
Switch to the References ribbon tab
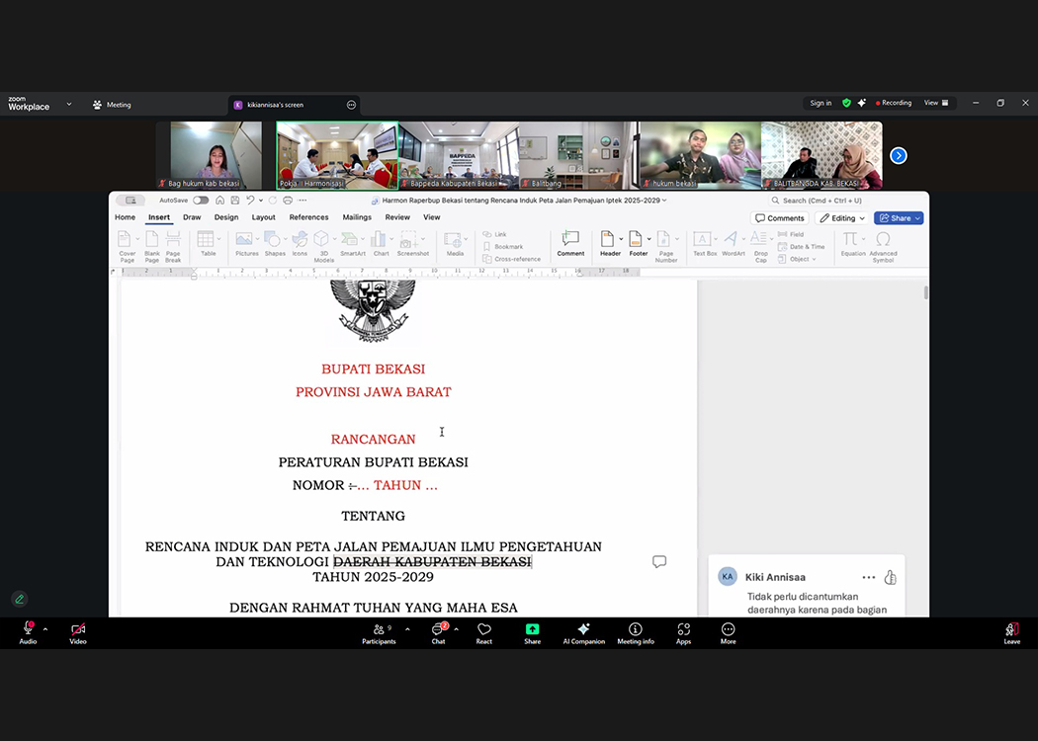tap(308, 217)
